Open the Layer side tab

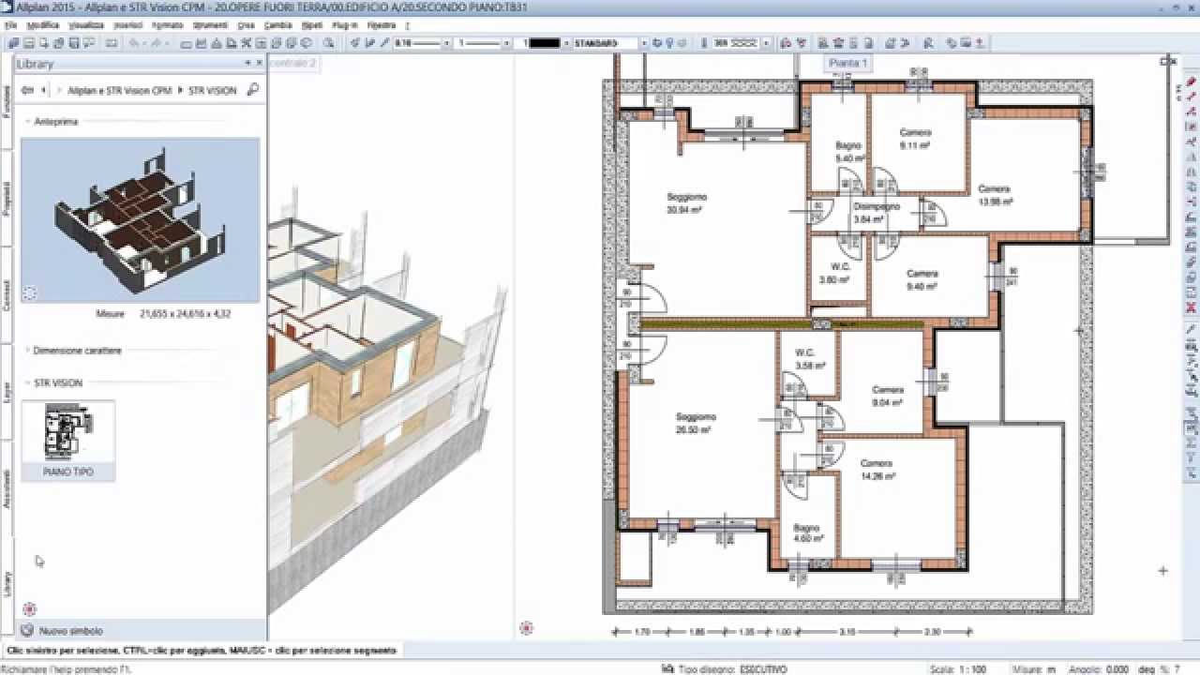coord(7,391)
